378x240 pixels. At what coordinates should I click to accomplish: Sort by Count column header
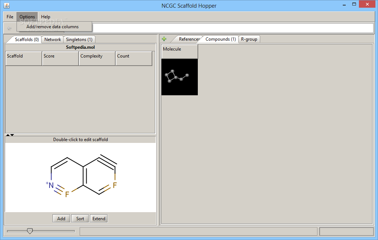pyautogui.click(x=134, y=58)
